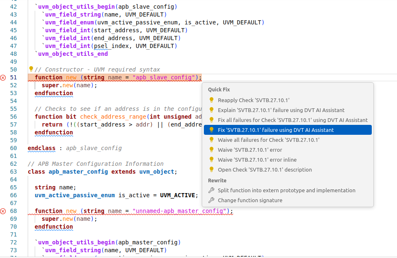Click the lightbulb icon before 'Open Check description'
Screen dimensions: 397x258
[x=211, y=169]
